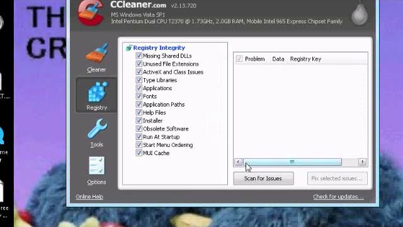Sort by the Data column header
This screenshot has width=403, height=227.
tap(278, 59)
